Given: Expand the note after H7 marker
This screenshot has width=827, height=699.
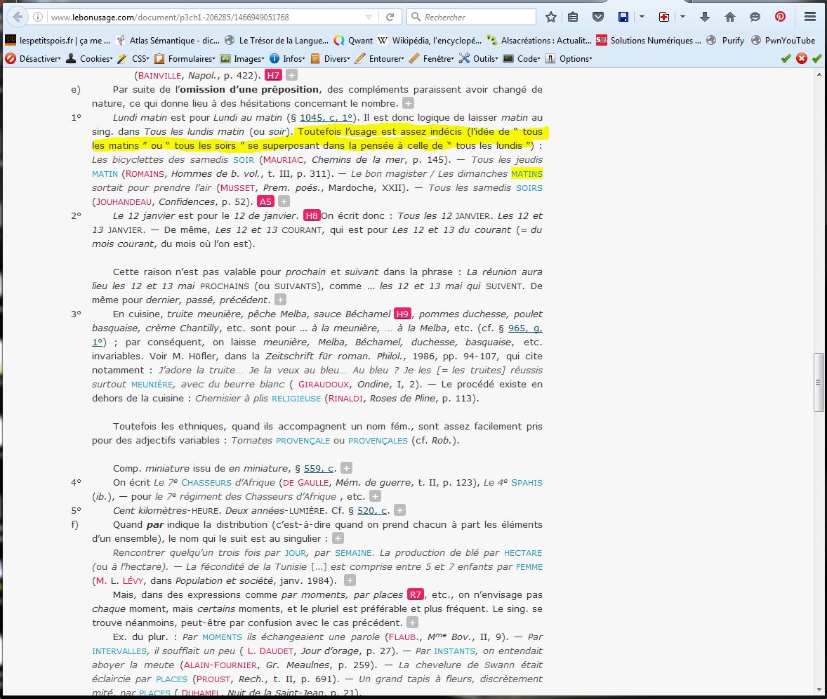Looking at the screenshot, I should [x=291, y=75].
